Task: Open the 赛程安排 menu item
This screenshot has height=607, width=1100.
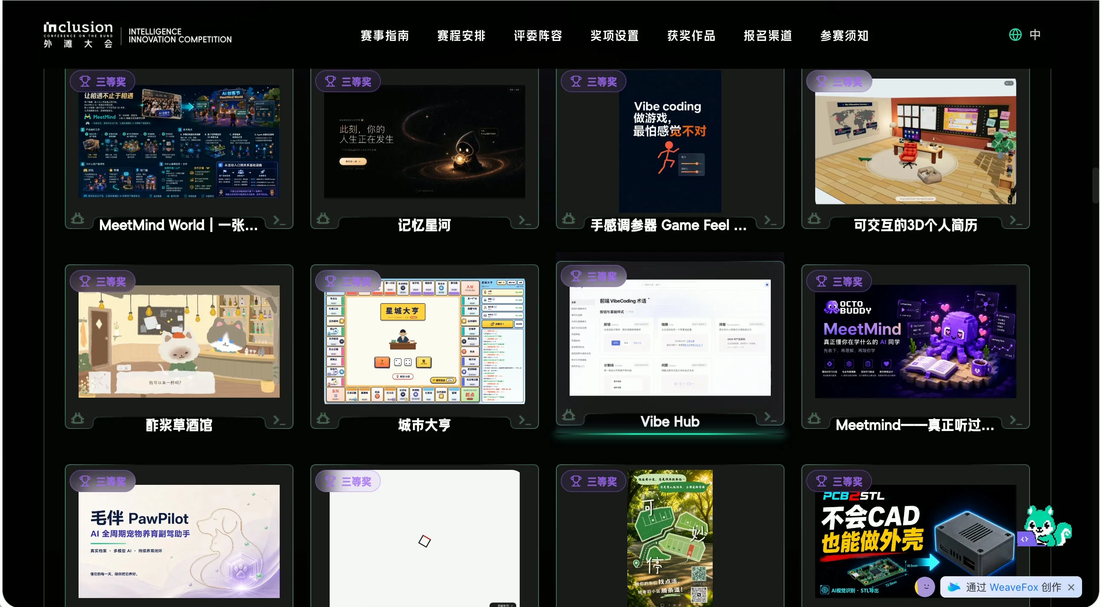Action: click(x=461, y=35)
